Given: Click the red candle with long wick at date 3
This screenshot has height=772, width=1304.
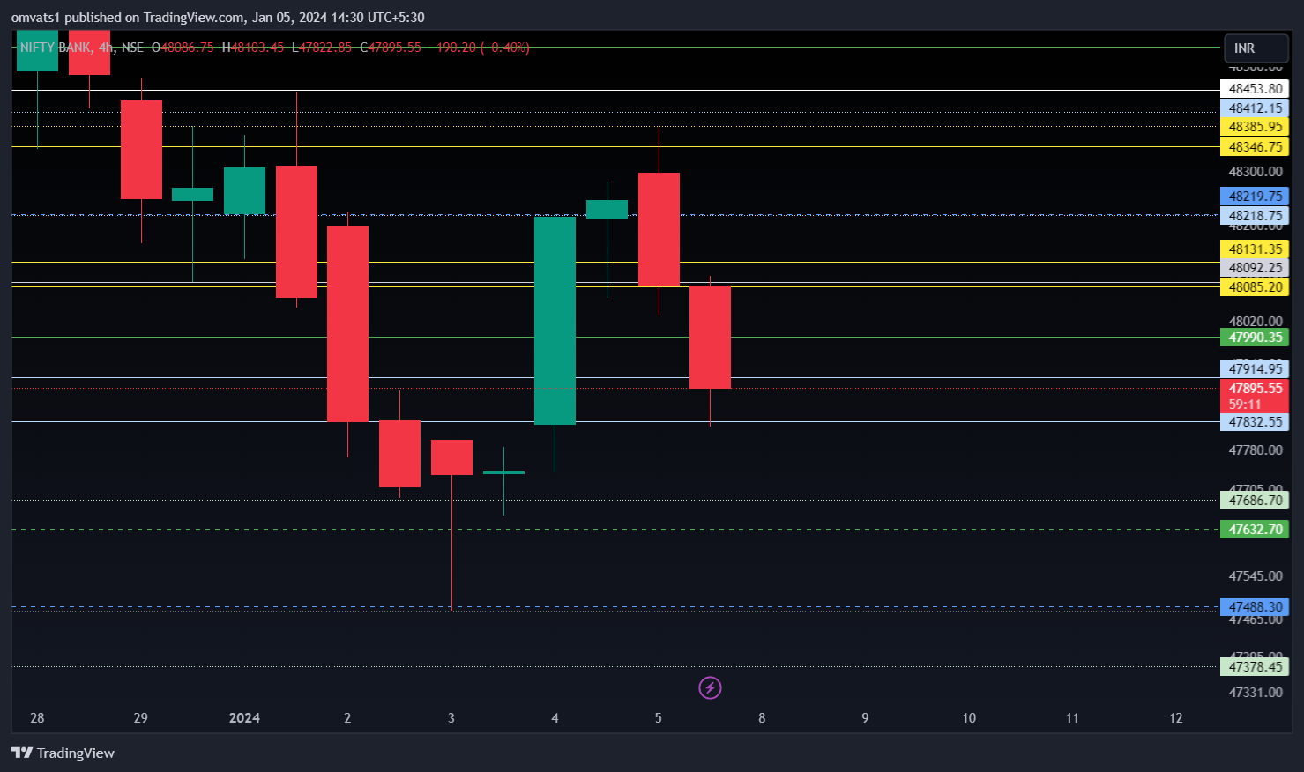Looking at the screenshot, I should click(x=451, y=457).
